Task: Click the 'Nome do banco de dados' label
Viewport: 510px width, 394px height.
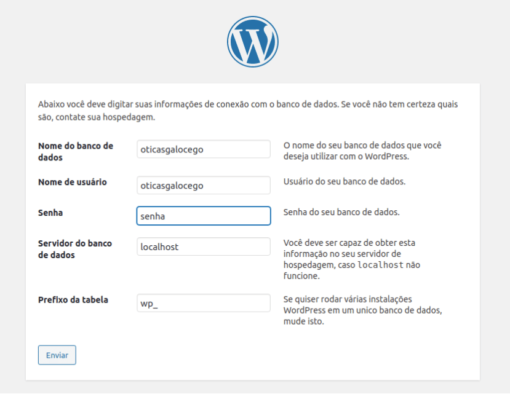Action: point(76,151)
